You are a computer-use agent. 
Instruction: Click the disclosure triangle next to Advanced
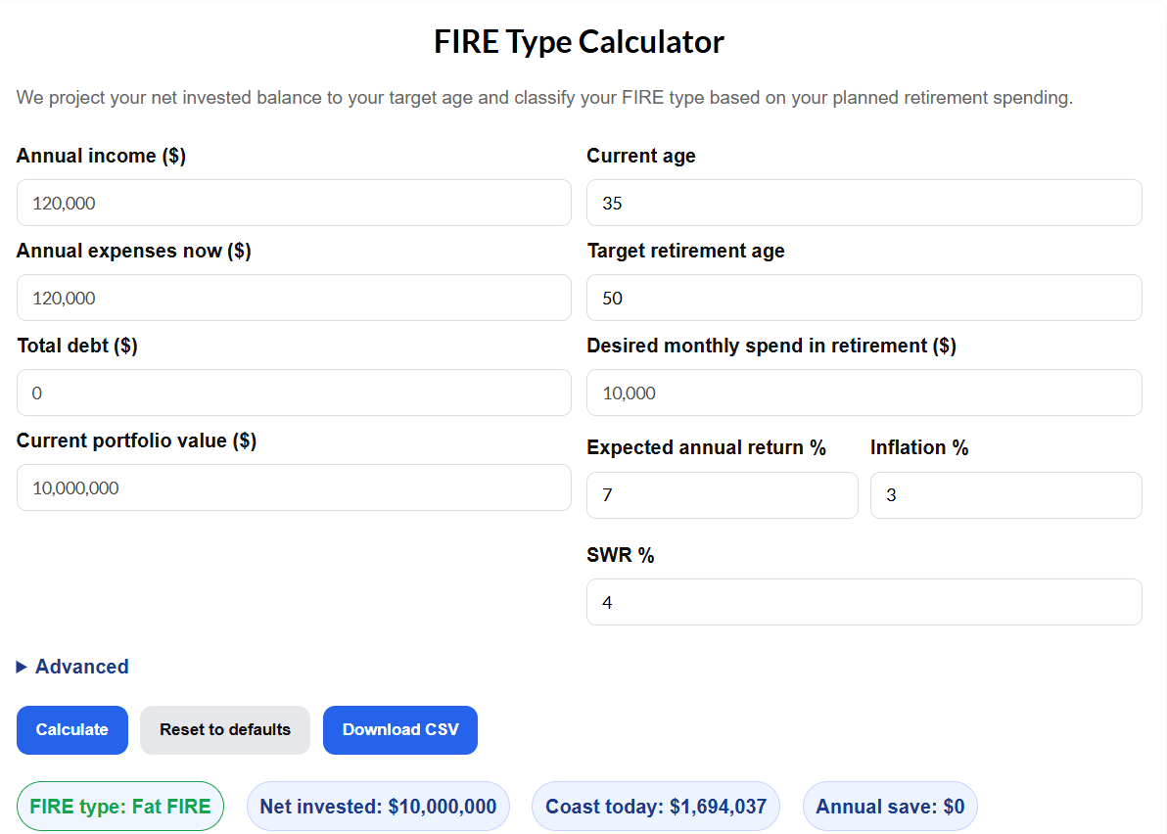click(x=22, y=667)
